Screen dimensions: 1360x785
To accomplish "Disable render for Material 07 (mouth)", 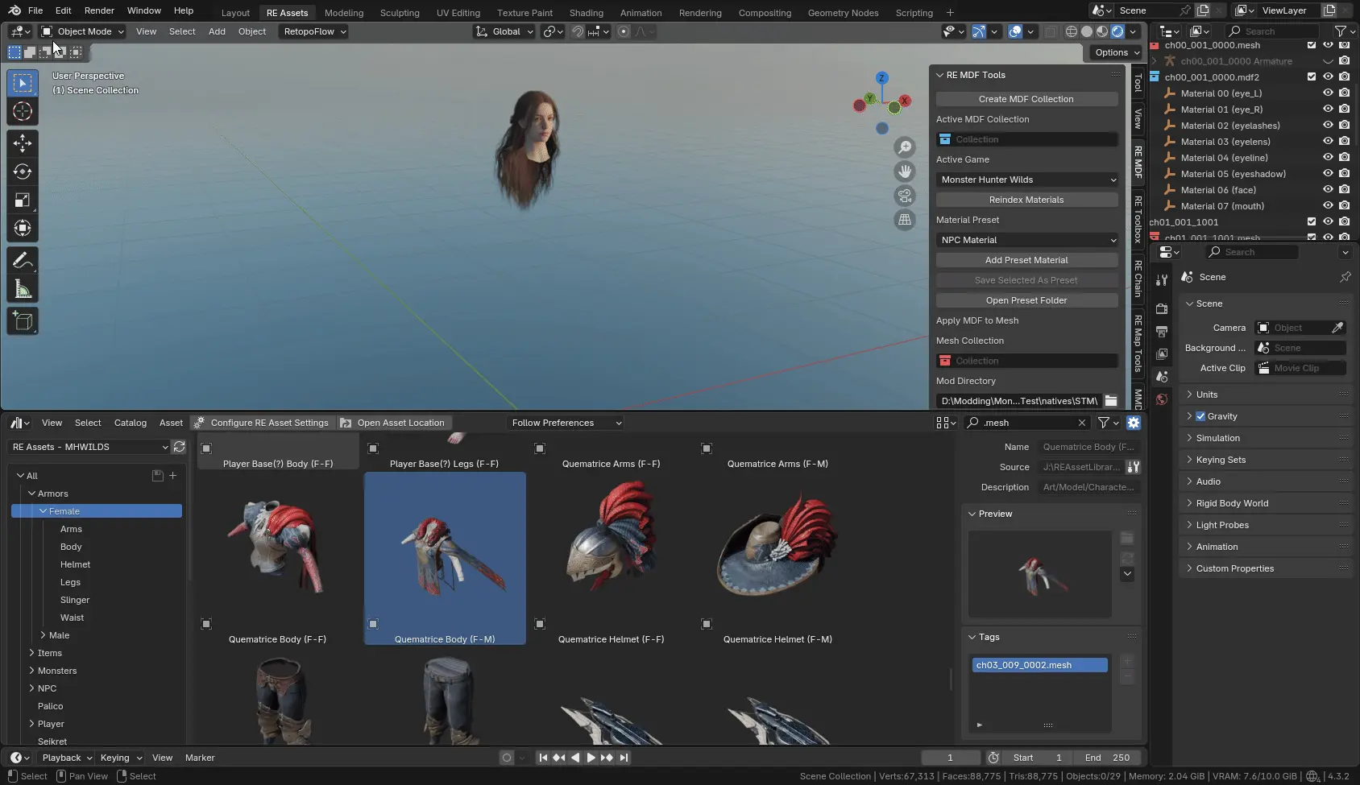I will [1344, 206].
